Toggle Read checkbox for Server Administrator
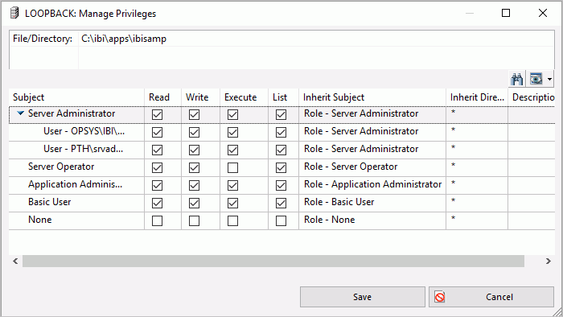The height and width of the screenshot is (317, 563). tap(158, 114)
